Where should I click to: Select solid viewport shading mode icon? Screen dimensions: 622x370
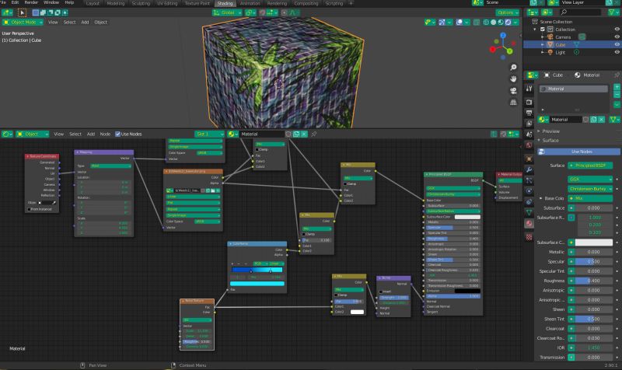[494, 23]
